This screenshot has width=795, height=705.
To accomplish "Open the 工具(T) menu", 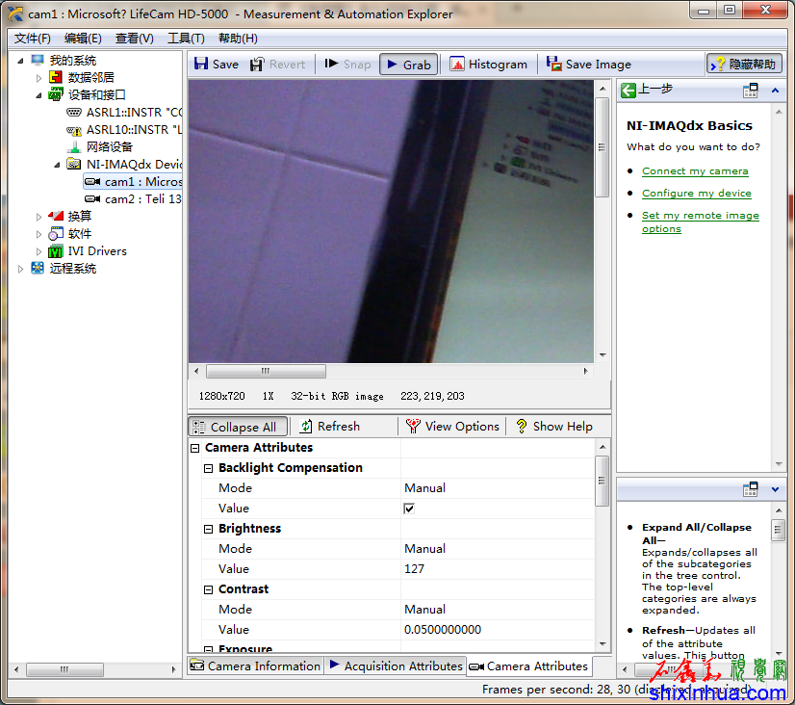I will point(186,39).
